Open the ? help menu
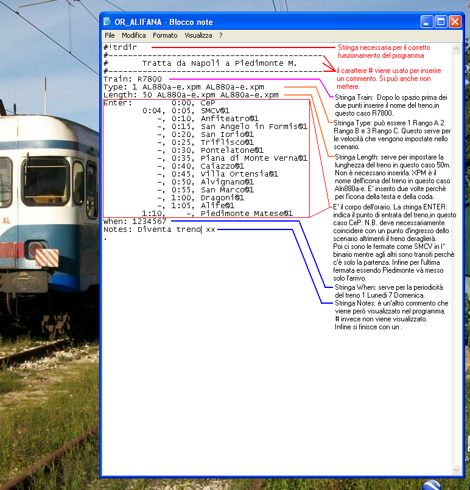 pos(221,36)
